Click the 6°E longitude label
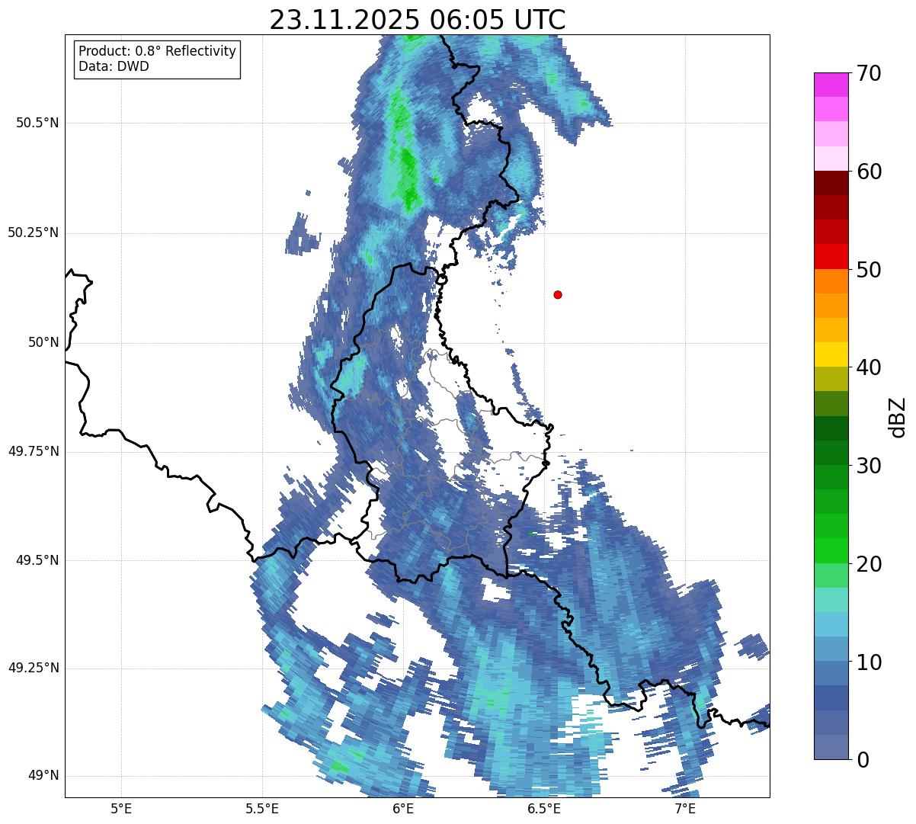This screenshot has height=824, width=916. [403, 808]
